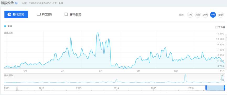Image resolution: width=227 pixels, height=95 pixels.
Task: Click 2011 on the overview timeline
Action: coord(7,88)
